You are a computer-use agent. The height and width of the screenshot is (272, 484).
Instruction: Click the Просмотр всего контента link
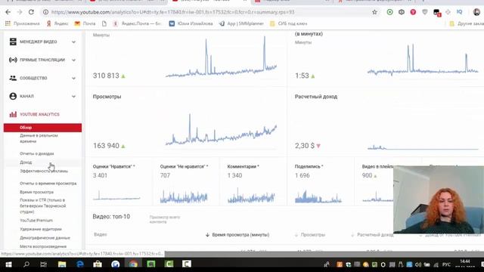click(165, 219)
